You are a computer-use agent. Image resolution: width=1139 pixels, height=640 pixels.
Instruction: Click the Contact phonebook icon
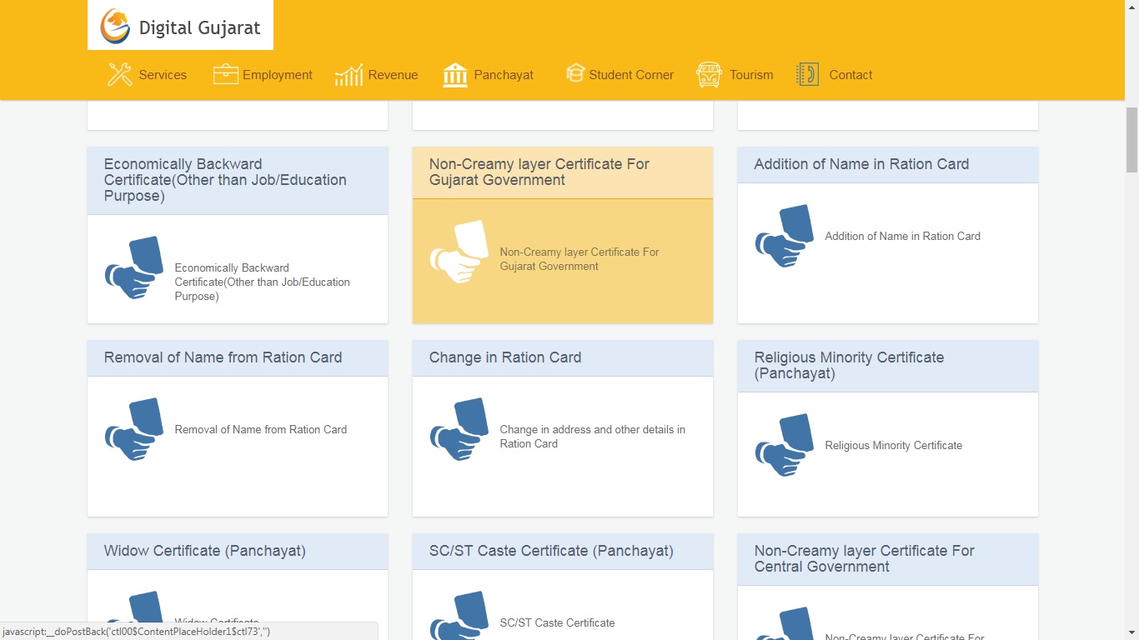pos(807,74)
